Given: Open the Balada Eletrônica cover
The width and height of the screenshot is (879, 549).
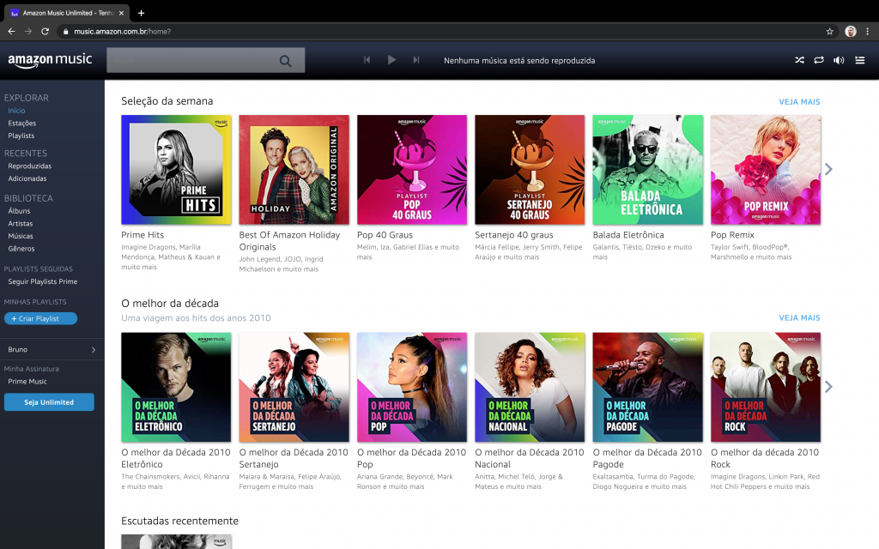Looking at the screenshot, I should [x=647, y=170].
